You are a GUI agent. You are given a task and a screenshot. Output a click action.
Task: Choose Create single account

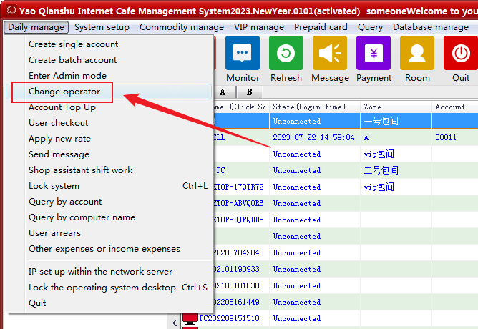click(x=74, y=44)
